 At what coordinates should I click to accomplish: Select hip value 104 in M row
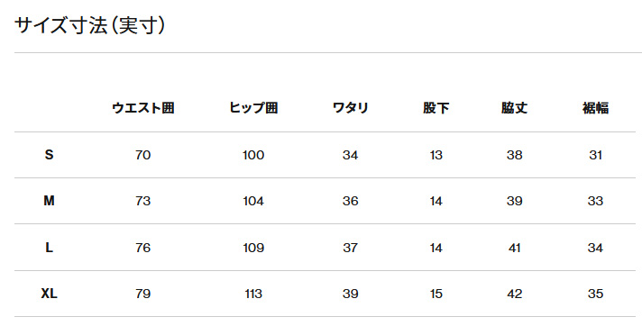coord(253,201)
